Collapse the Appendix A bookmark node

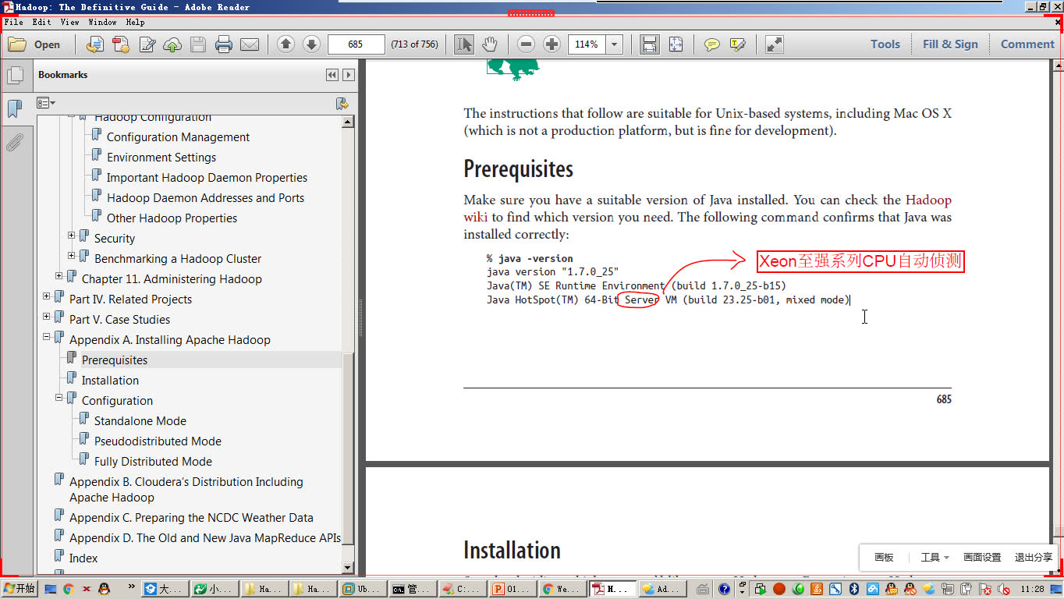[x=47, y=337]
